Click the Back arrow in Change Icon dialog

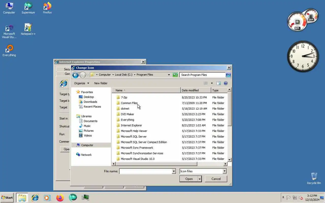[x=75, y=75]
